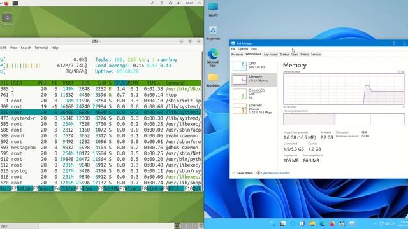
Task: Open the Edit menu in the terminal
Action: click(x=3, y=48)
